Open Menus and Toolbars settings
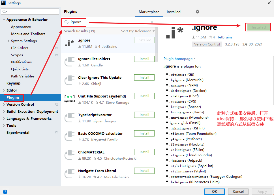This screenshot has height=195, width=274. [28, 34]
